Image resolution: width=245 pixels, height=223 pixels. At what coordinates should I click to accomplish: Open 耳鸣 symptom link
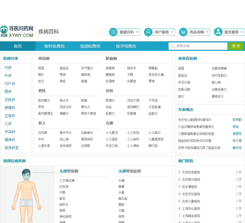pyautogui.click(x=121, y=216)
